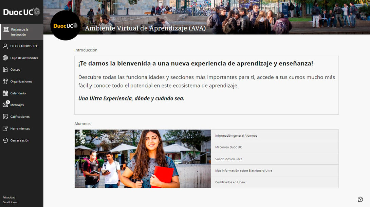
Task: Click the Una Ultra Experiencia tagline
Action: click(131, 98)
